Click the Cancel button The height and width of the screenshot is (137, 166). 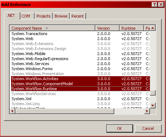[x=148, y=128]
